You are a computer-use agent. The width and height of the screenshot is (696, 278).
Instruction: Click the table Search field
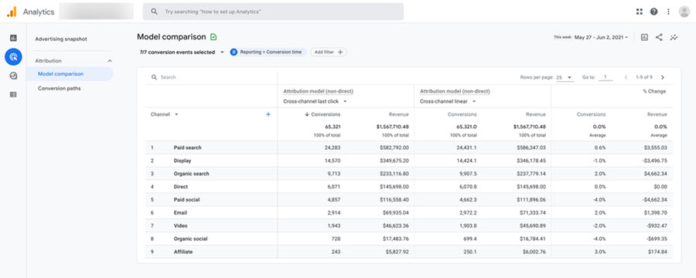click(211, 77)
